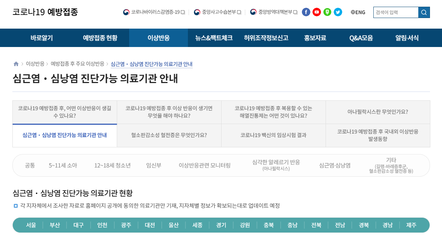Open the Facebook page icon
This screenshot has height=241, width=442.
[x=306, y=12]
